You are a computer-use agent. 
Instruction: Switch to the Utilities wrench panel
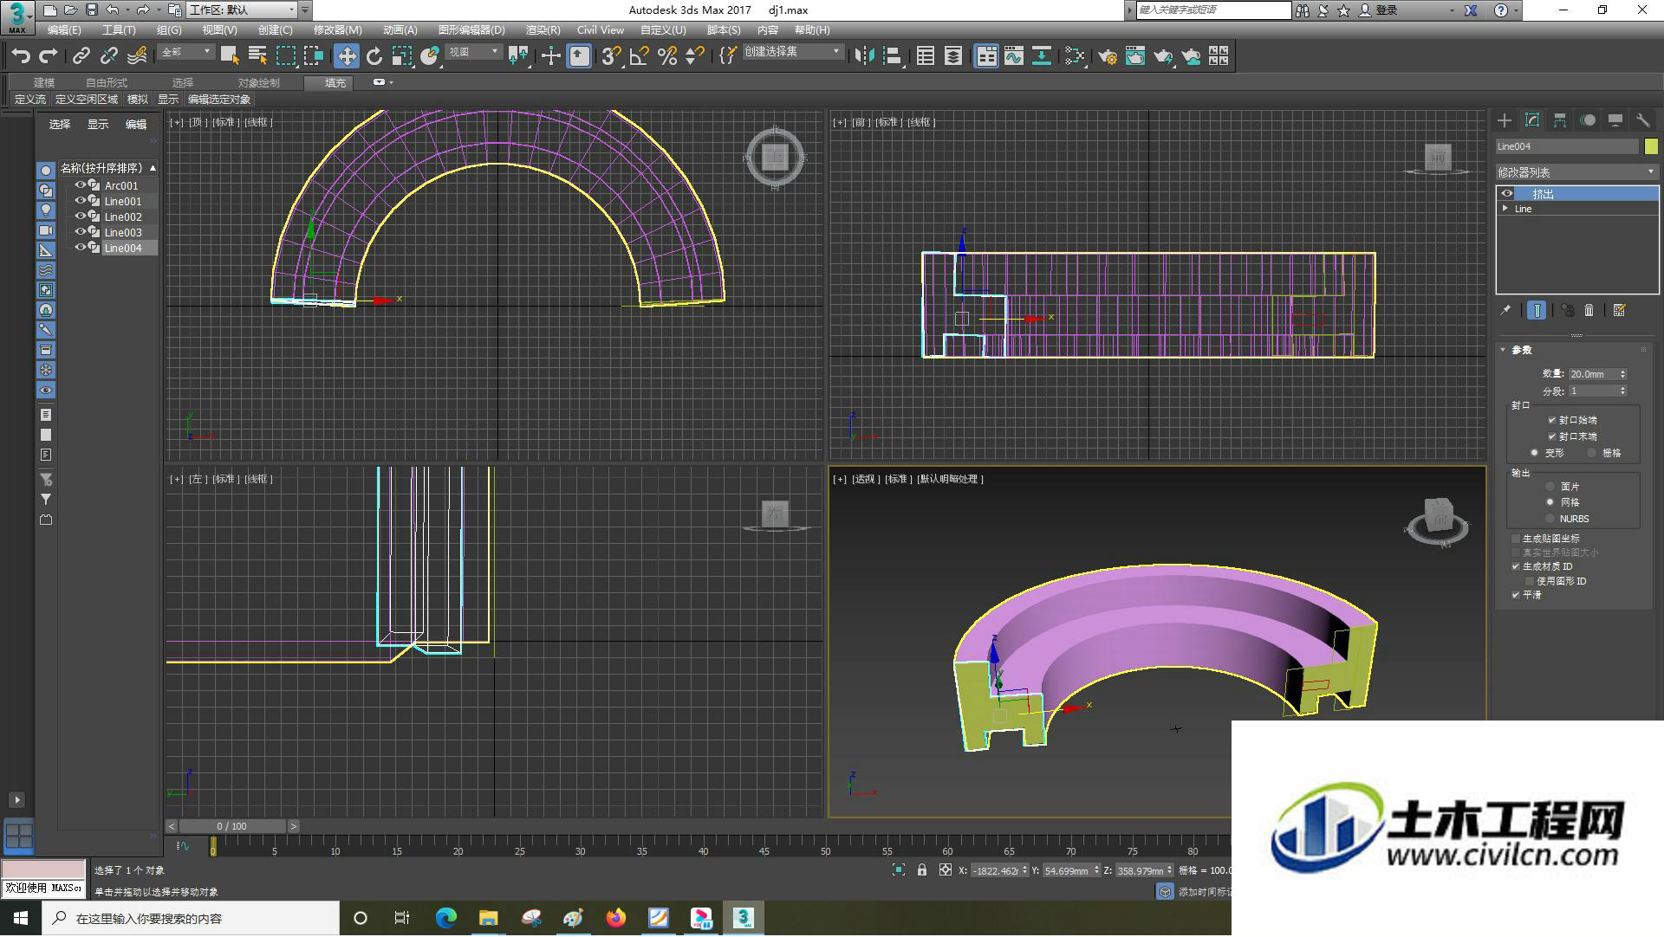pyautogui.click(x=1642, y=120)
